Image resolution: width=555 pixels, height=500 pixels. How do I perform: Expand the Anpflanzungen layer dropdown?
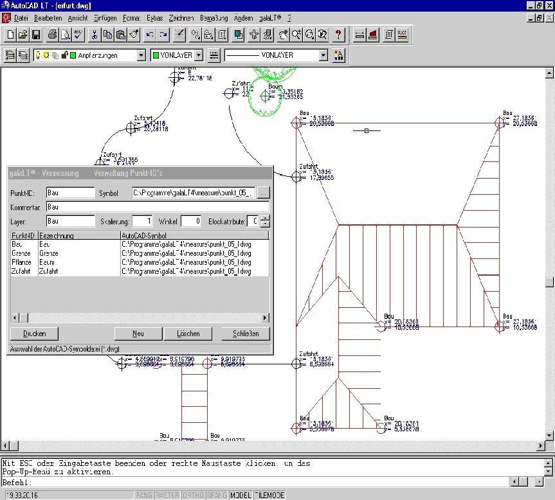tap(141, 55)
